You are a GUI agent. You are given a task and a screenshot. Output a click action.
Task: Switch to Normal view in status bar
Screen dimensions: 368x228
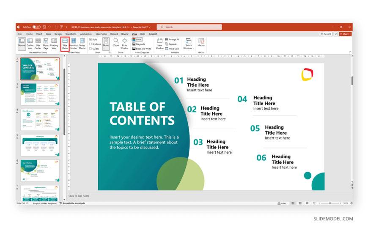pyautogui.click(x=293, y=203)
